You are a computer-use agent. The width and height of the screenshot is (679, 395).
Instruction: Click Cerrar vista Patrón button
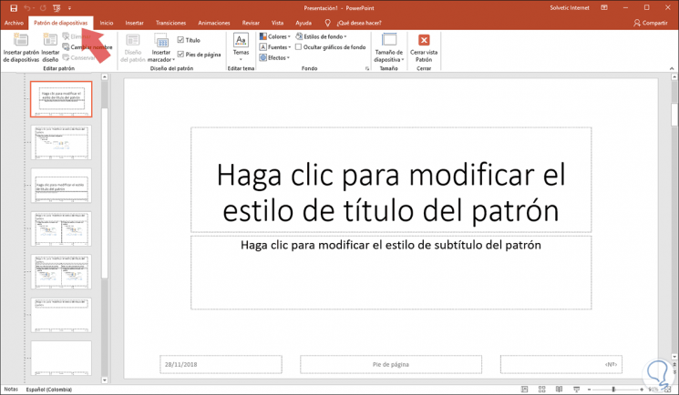click(424, 46)
